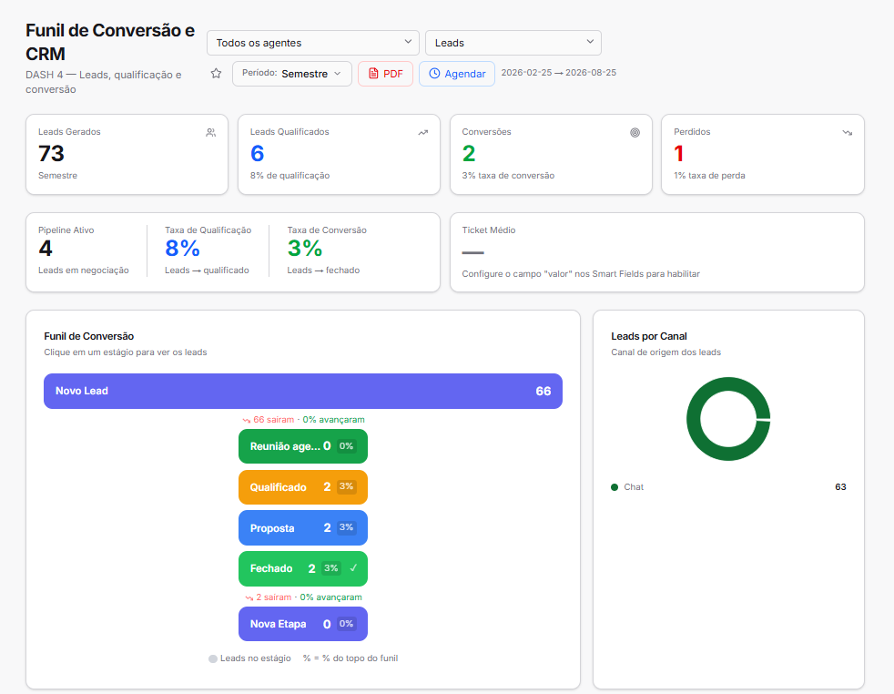
Task: Open the Novo Lead funnel stage
Action: point(303,392)
